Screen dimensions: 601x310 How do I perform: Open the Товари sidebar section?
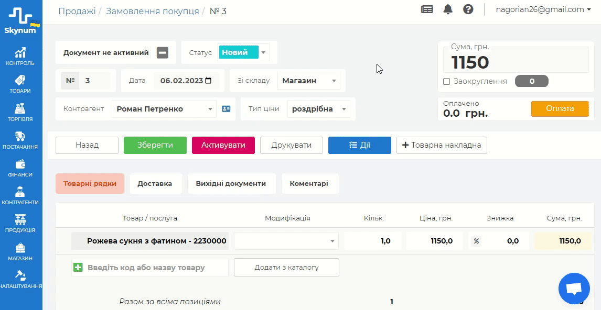(20, 84)
